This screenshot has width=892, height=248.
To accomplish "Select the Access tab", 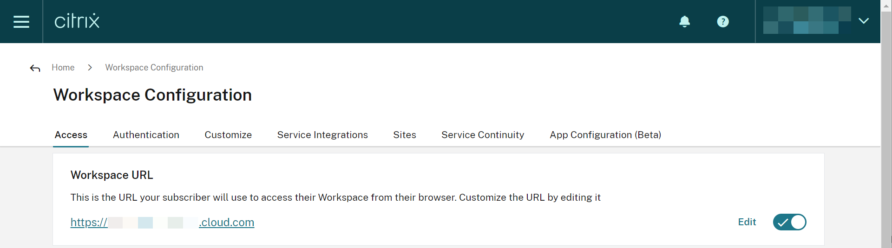I will [x=71, y=135].
